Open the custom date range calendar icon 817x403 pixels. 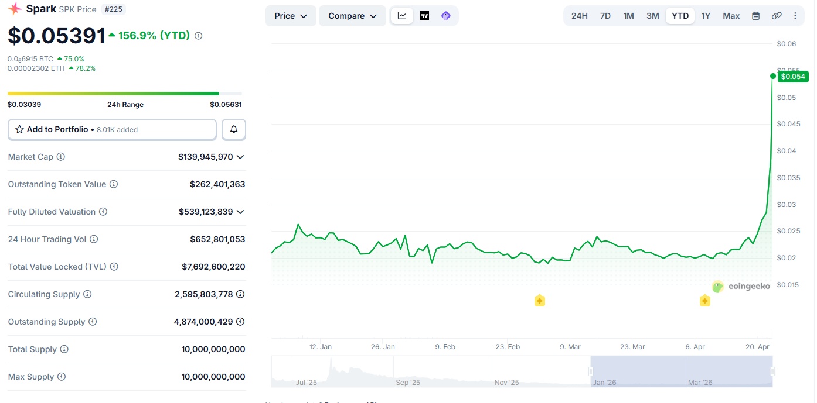tap(755, 16)
